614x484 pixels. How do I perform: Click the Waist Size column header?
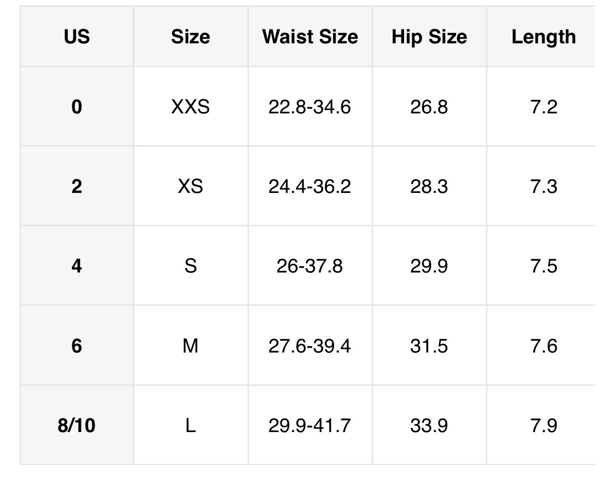click(310, 37)
